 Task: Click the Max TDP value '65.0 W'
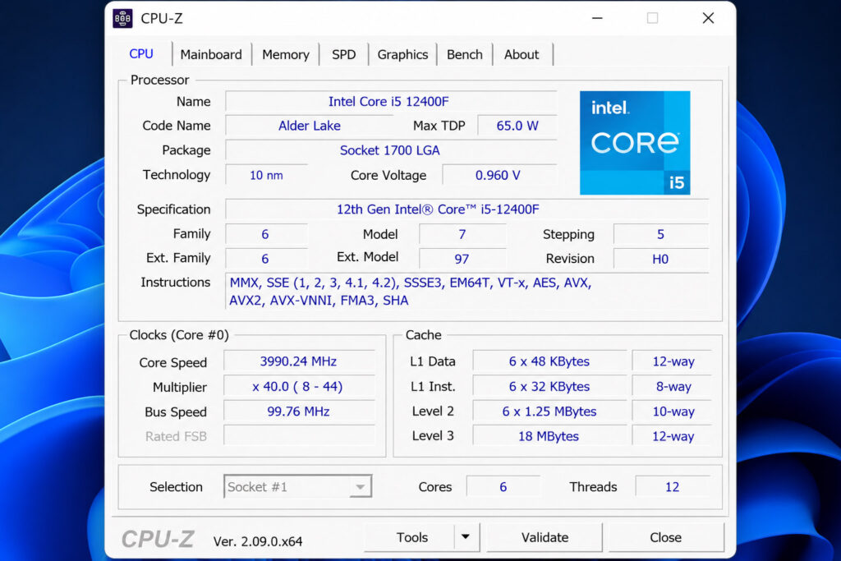coord(517,126)
